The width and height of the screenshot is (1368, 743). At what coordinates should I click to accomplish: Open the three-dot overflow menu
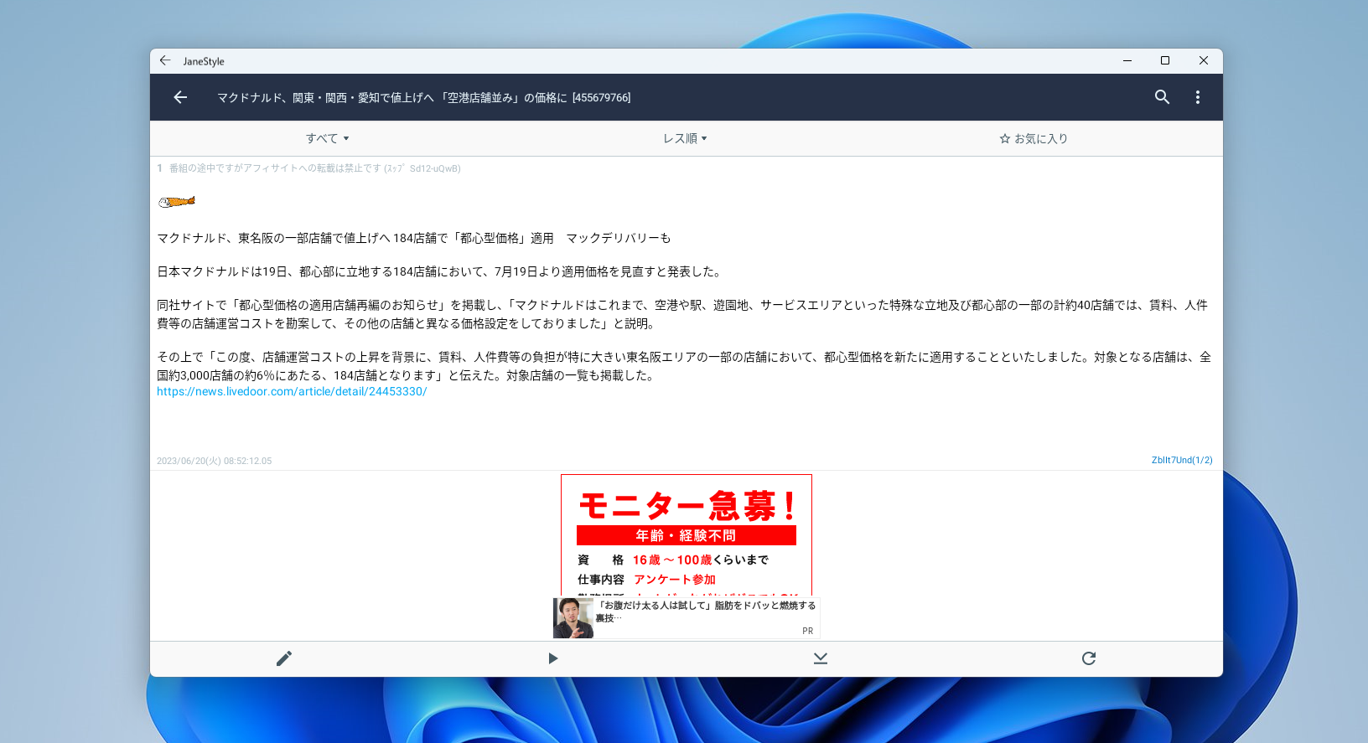1198,97
